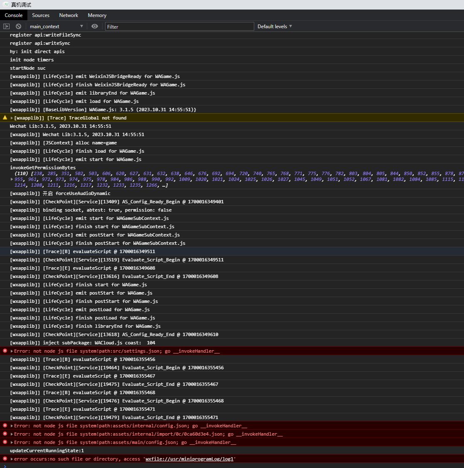Select the 'finish postLoad for WAGame.js' line
This screenshot has height=468, width=464.
coord(232,318)
